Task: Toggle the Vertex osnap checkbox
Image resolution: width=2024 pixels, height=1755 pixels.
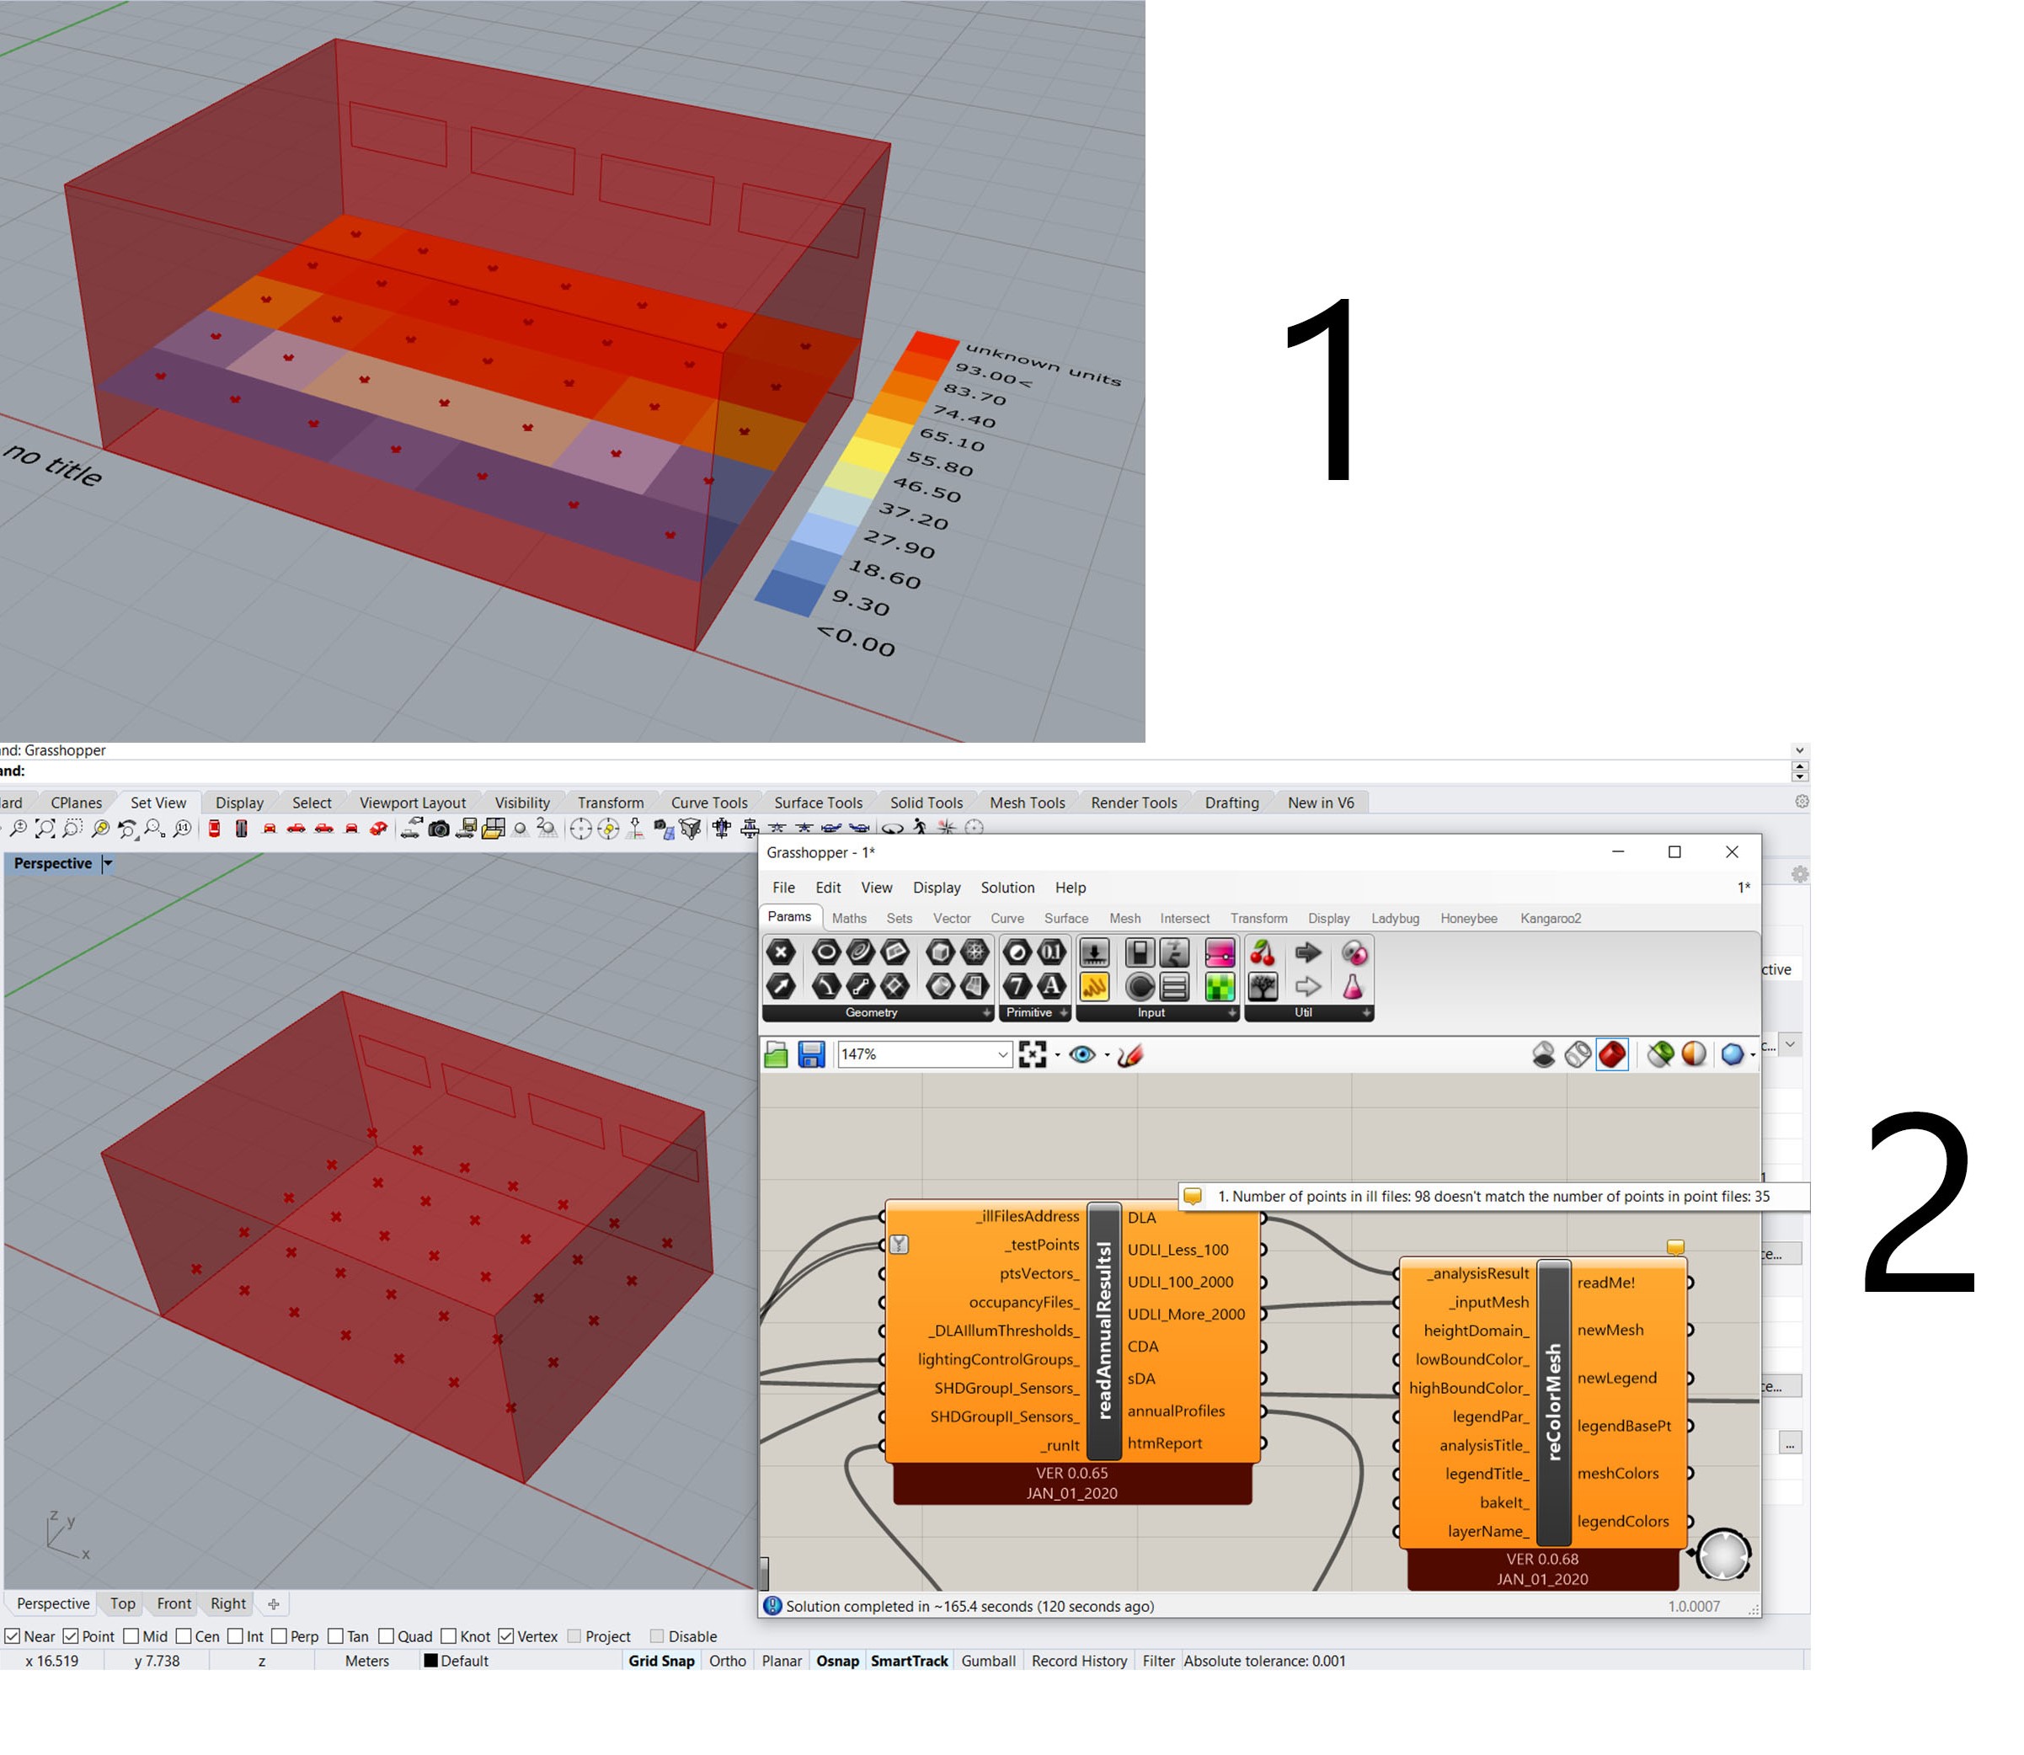Action: click(505, 1636)
